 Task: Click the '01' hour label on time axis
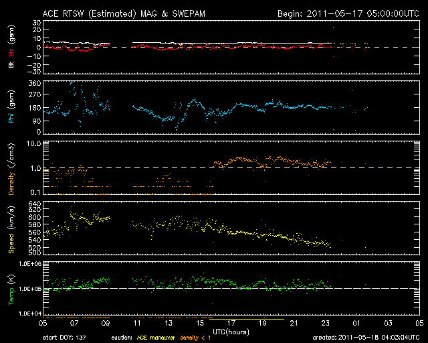(356, 323)
